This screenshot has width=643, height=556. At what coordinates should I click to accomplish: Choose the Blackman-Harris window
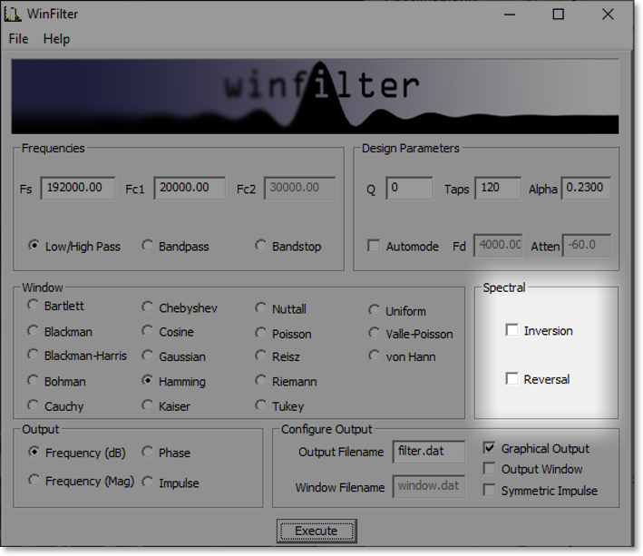click(x=34, y=356)
